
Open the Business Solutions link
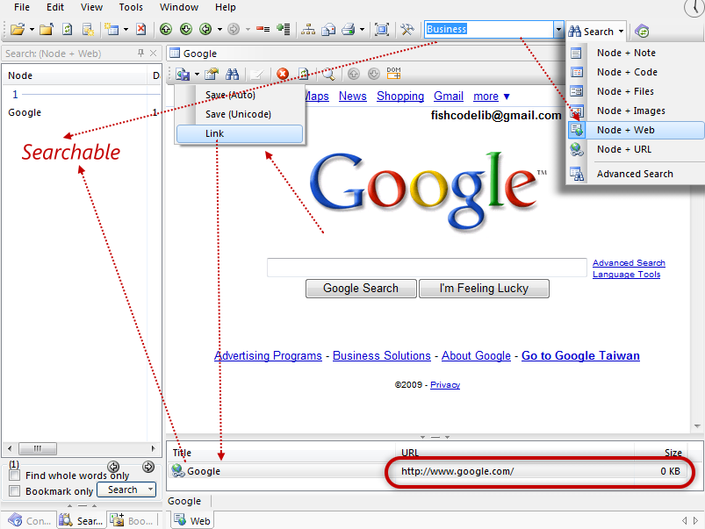point(382,355)
